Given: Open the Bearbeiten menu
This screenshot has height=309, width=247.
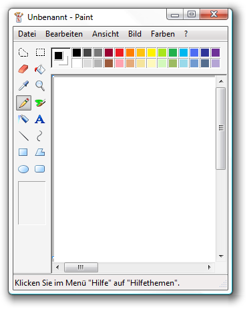Looking at the screenshot, I should (64, 34).
